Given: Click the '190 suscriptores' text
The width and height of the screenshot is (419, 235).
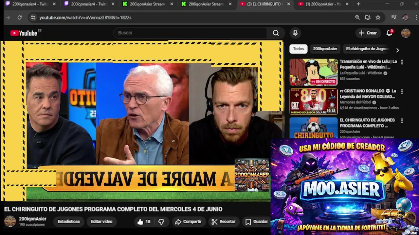Looking at the screenshot, I should [32, 225].
